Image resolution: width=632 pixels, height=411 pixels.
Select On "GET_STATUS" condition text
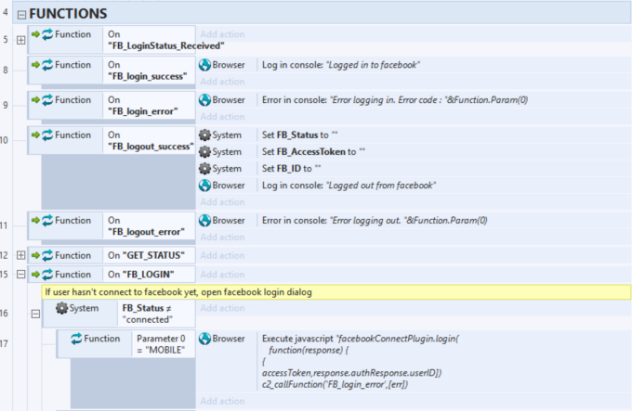(146, 255)
